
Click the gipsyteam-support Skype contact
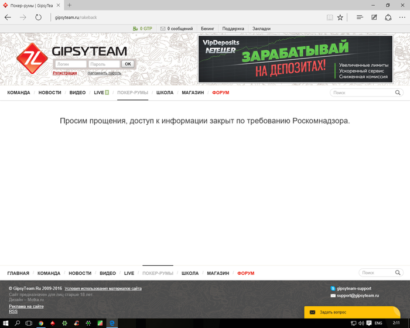tap(351, 289)
